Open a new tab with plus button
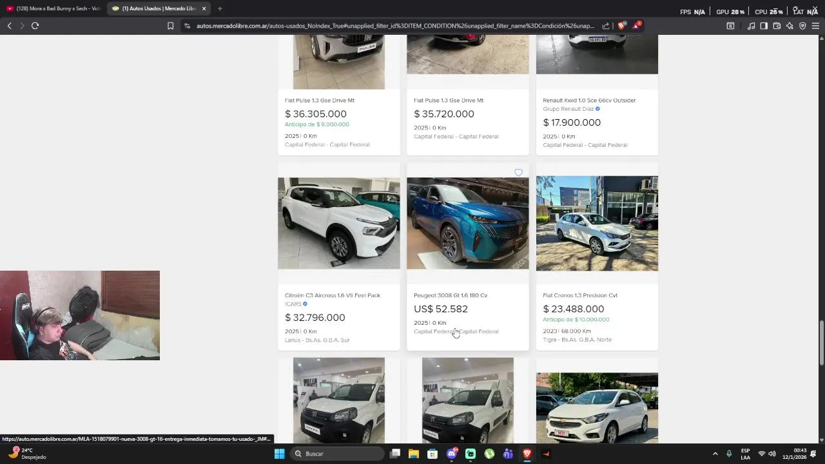Image resolution: width=825 pixels, height=464 pixels. (220, 8)
